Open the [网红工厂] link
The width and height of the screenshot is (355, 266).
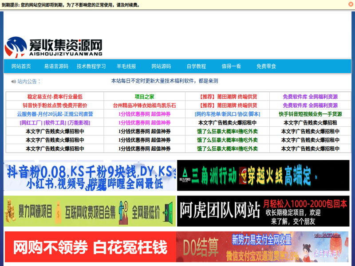point(31,123)
